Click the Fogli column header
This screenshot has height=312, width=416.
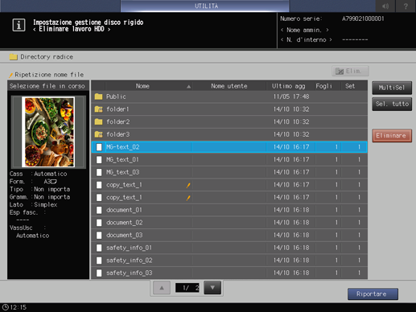click(x=323, y=86)
